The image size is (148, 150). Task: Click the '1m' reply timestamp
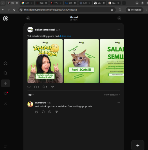point(49,103)
